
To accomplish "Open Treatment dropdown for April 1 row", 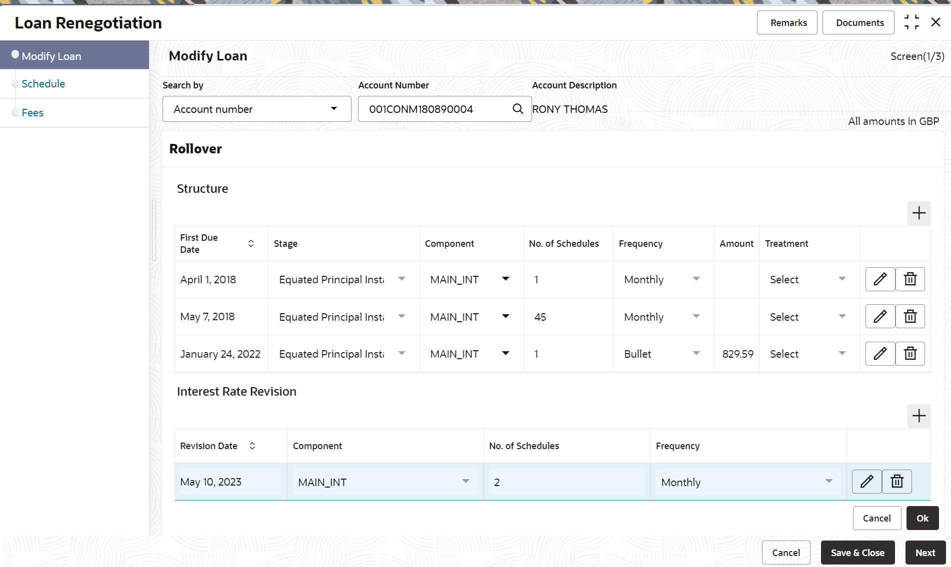I will pyautogui.click(x=842, y=279).
